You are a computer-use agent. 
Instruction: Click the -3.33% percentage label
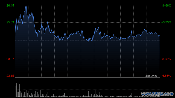point(166,59)
